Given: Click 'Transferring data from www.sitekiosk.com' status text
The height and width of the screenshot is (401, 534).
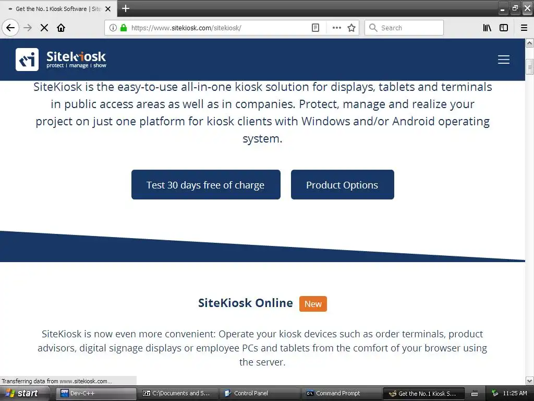Looking at the screenshot, I should pyautogui.click(x=57, y=381).
